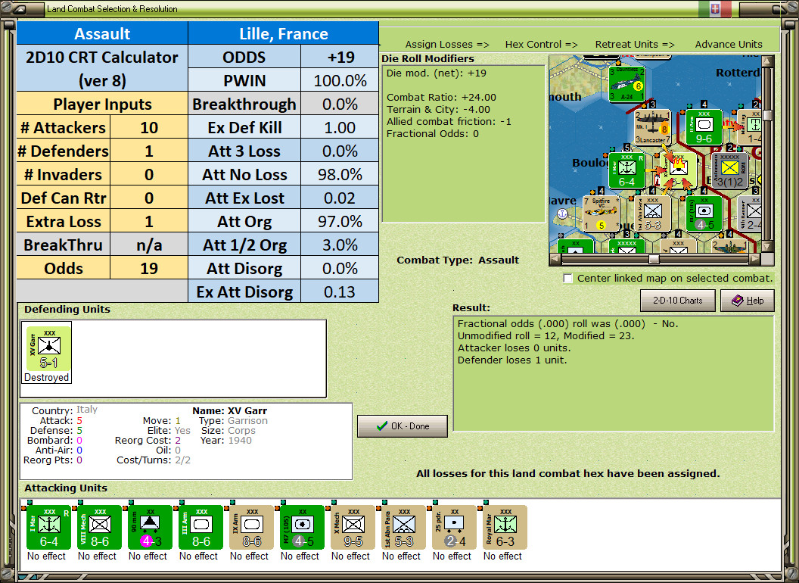Image resolution: width=799 pixels, height=583 pixels.
Task: Click the flag icon in title bar
Action: point(715,8)
